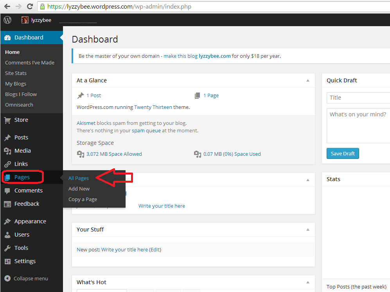The height and width of the screenshot is (292, 390).
Task: Click the media icon beside Space Used
Action: [197, 154]
